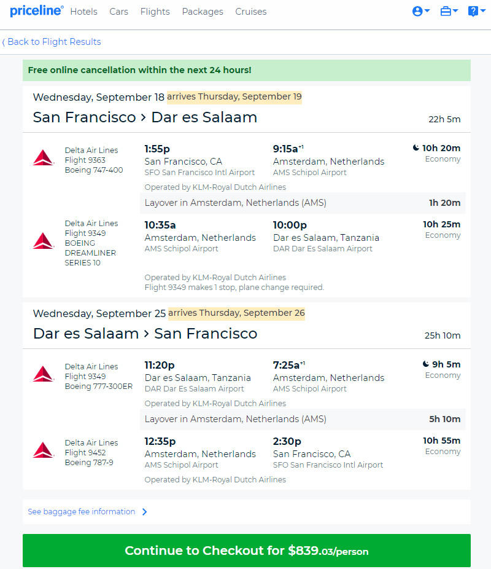The height and width of the screenshot is (569, 491).
Task: Open the Packages menu item
Action: [x=203, y=12]
